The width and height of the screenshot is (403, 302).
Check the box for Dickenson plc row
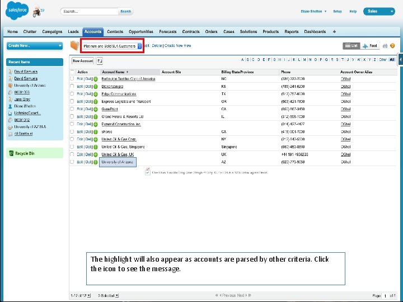pyautogui.click(x=72, y=86)
